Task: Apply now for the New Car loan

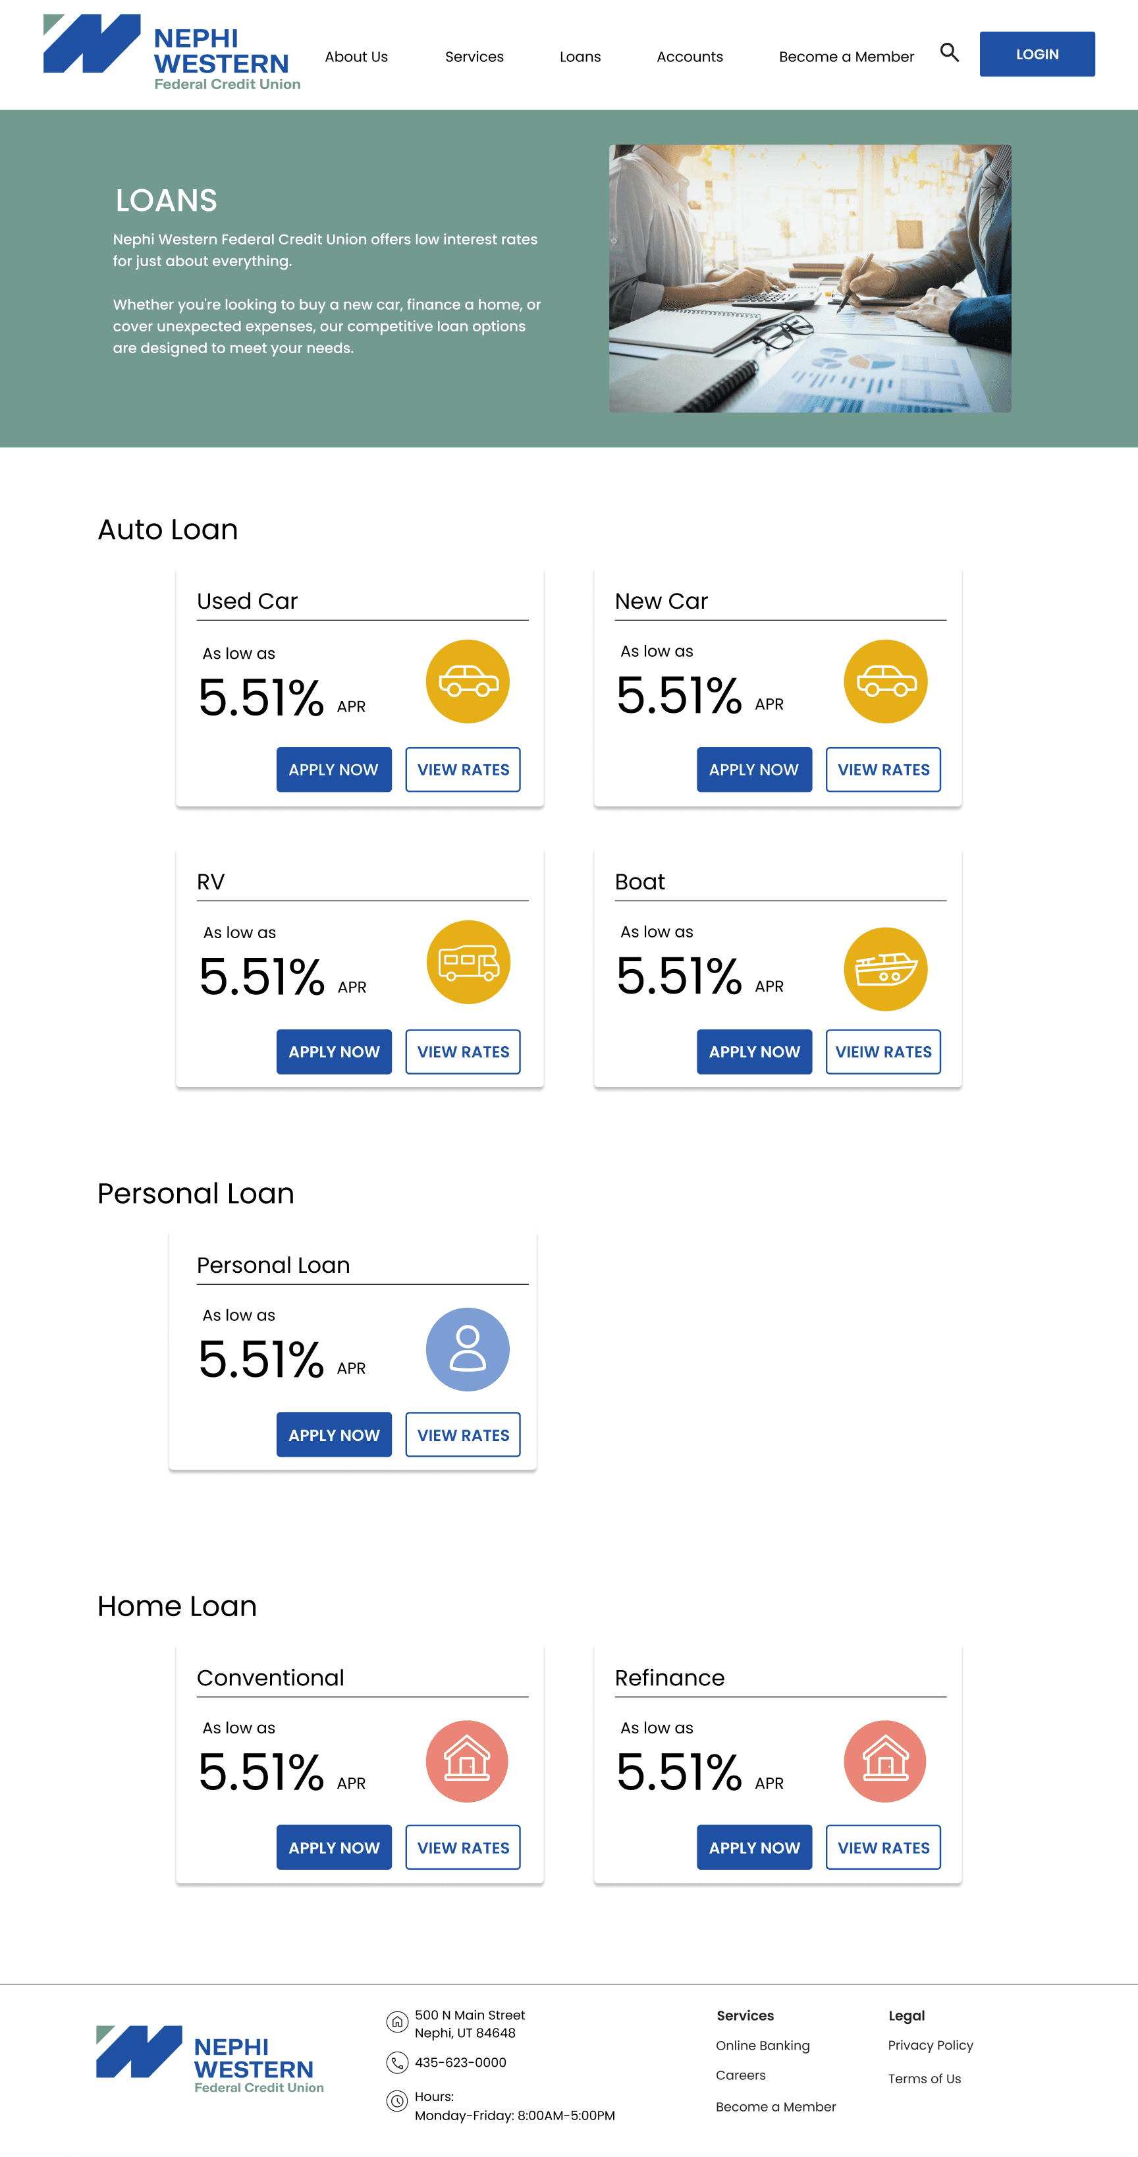Action: (754, 770)
